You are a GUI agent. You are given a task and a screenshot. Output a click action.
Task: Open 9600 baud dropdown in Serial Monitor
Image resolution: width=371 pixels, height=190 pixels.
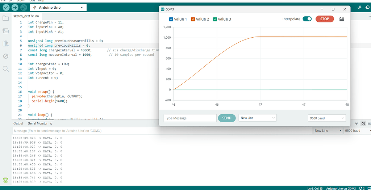357,131
